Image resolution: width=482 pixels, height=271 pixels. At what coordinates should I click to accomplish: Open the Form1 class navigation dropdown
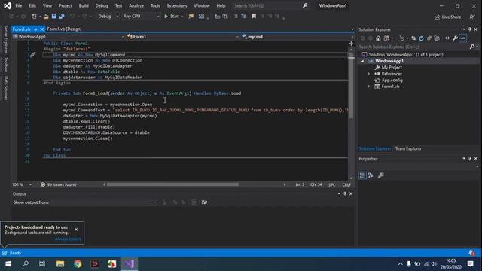(182, 37)
